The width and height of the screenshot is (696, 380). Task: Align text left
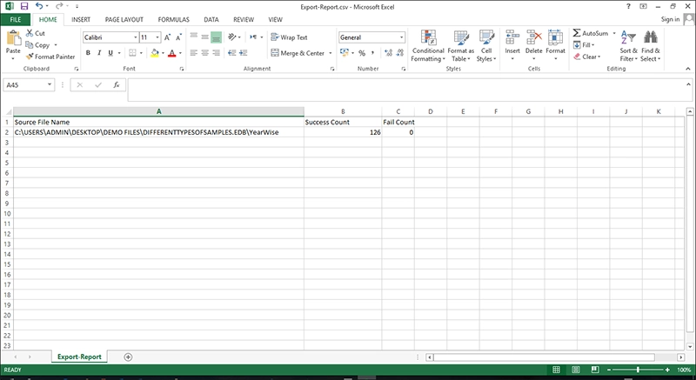194,53
